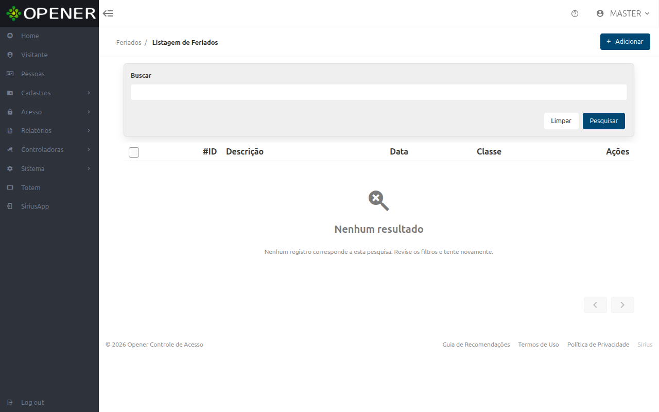
Task: Toggle the select-all checkbox in table header
Action: [x=134, y=152]
